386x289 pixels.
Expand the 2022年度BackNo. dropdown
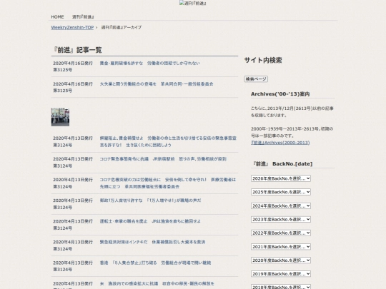281,233
